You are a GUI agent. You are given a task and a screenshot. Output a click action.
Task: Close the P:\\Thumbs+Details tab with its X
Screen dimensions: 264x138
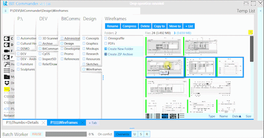pyautogui.click(x=43, y=122)
